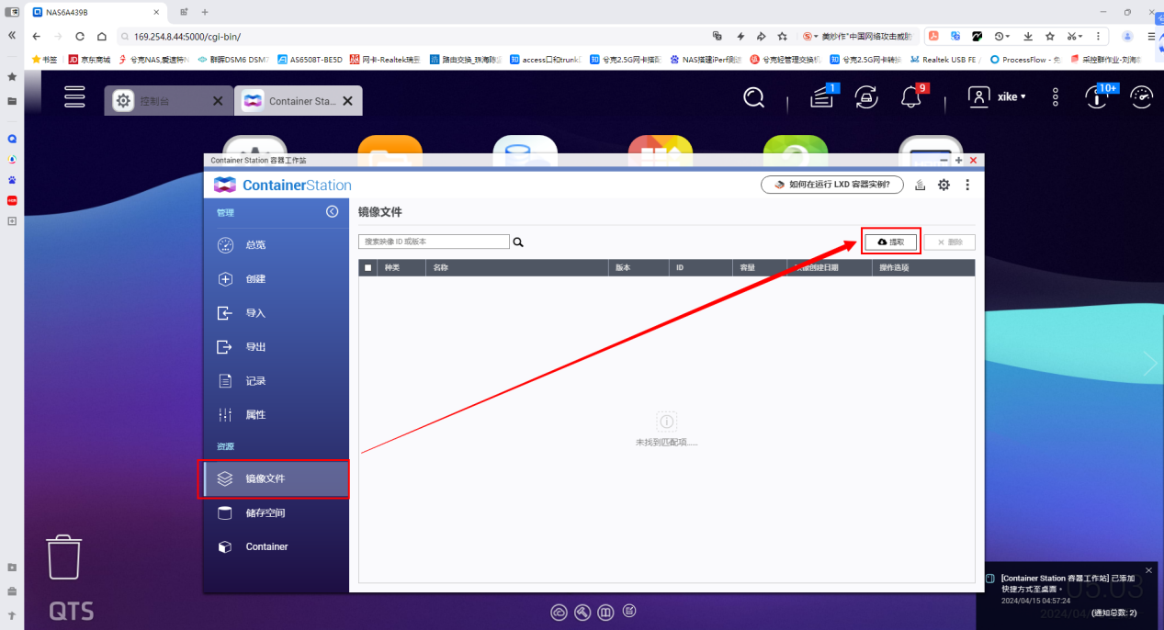Select all images via header checkbox
The image size is (1164, 630).
point(366,267)
